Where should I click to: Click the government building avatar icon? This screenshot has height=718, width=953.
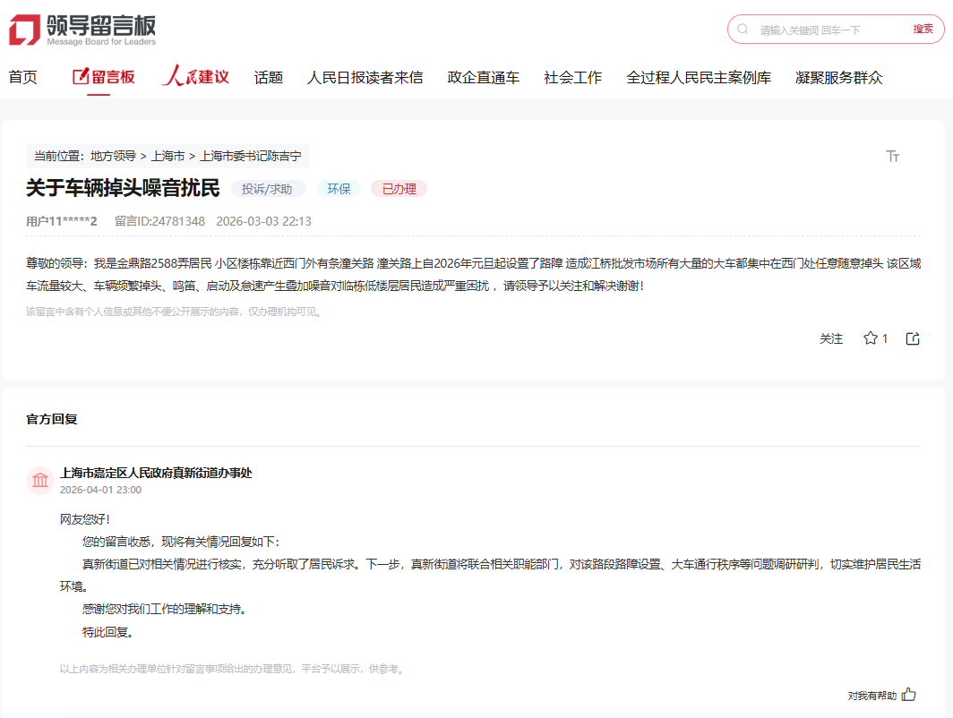click(x=39, y=480)
